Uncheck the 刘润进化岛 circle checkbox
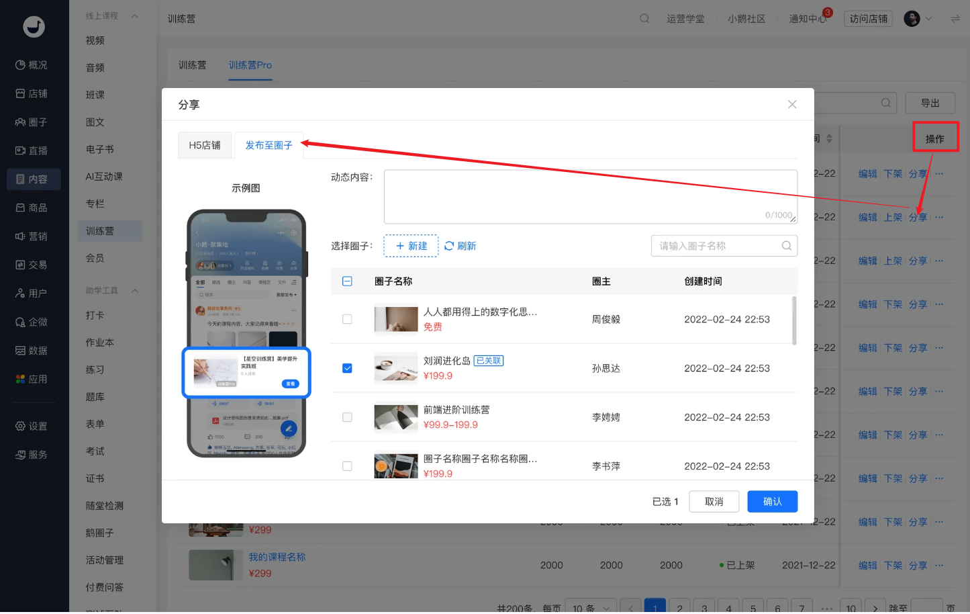Image resolution: width=970 pixels, height=614 pixels. pos(347,368)
